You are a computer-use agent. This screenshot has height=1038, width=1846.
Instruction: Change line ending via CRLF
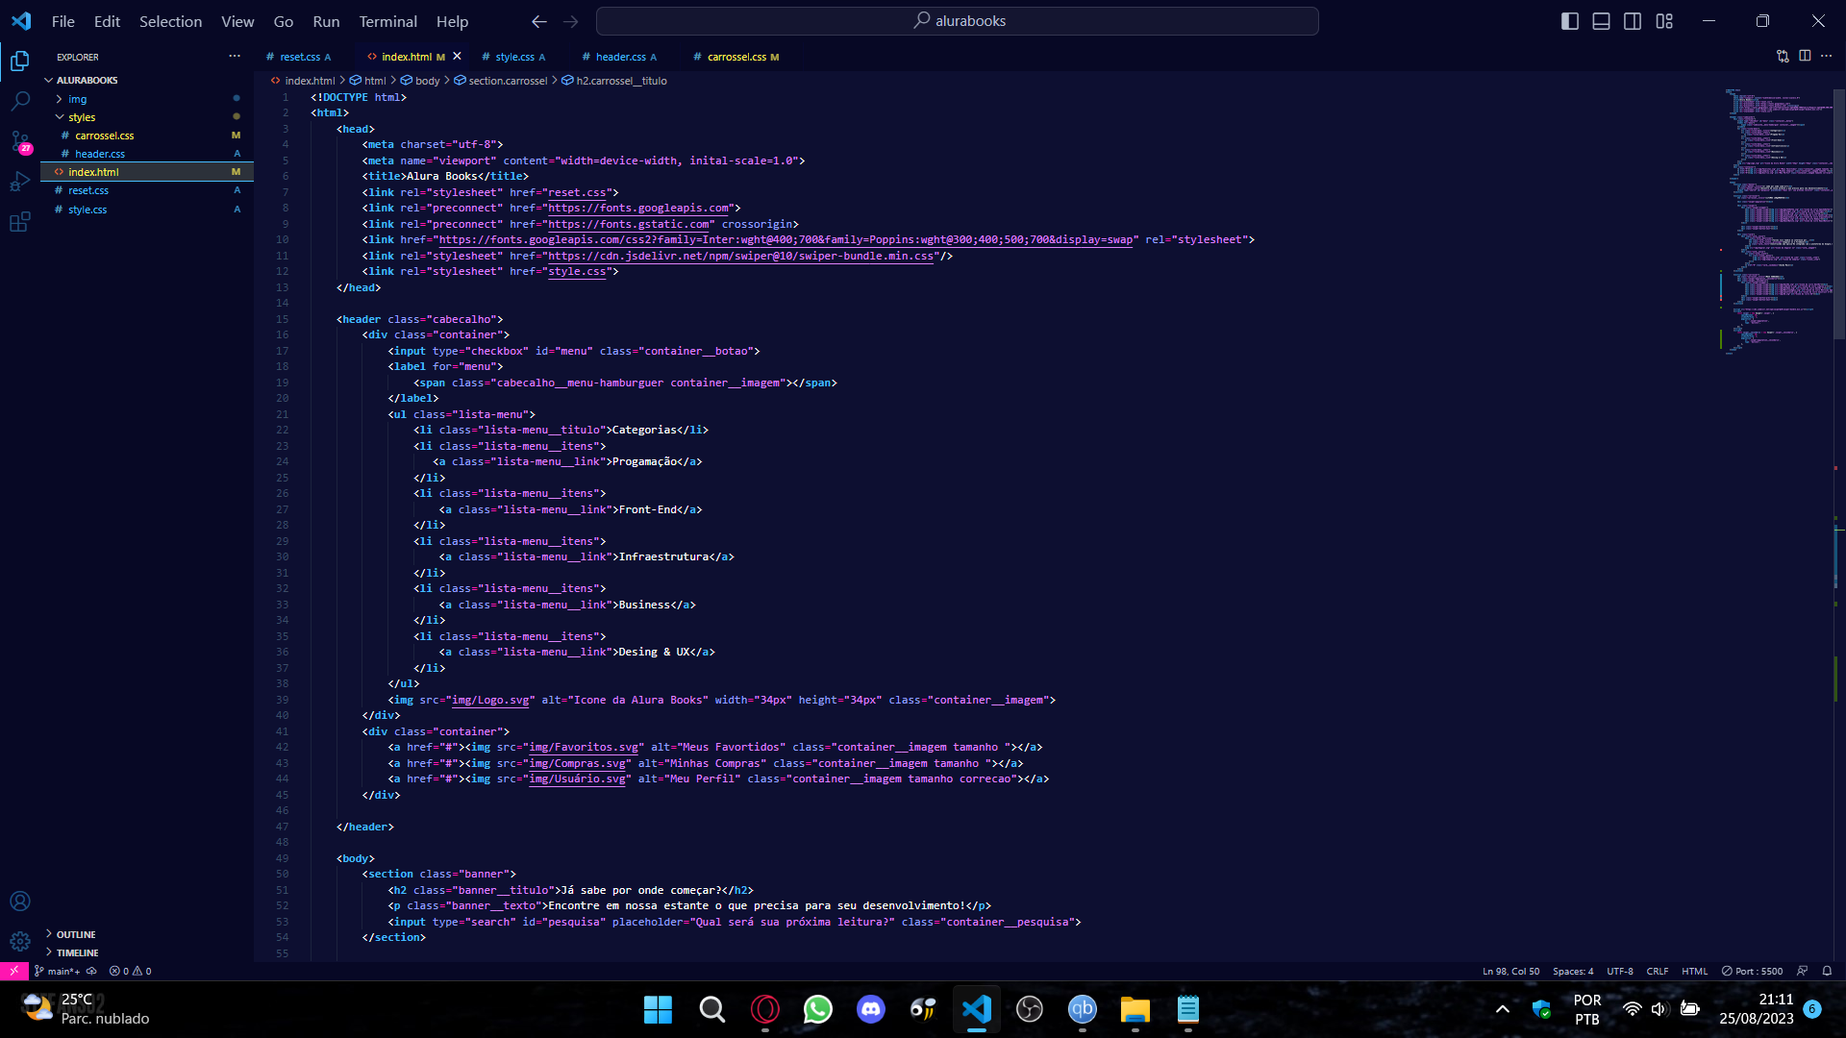click(x=1658, y=971)
